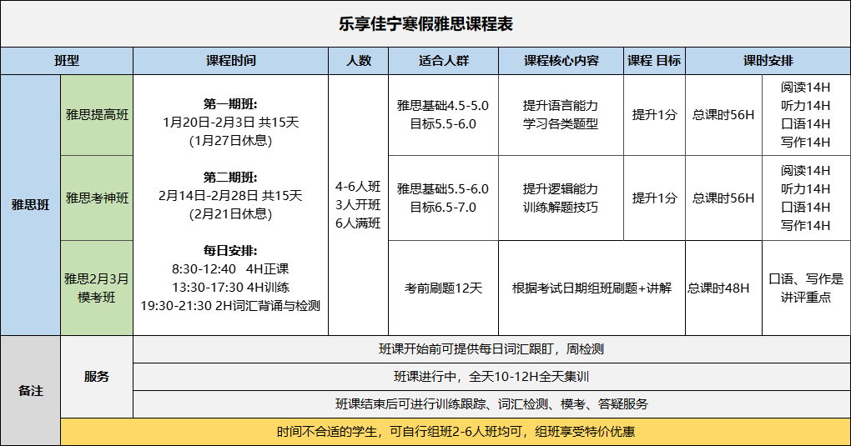Click the title 乐享佳宁寒假雅思课程表

425,24
